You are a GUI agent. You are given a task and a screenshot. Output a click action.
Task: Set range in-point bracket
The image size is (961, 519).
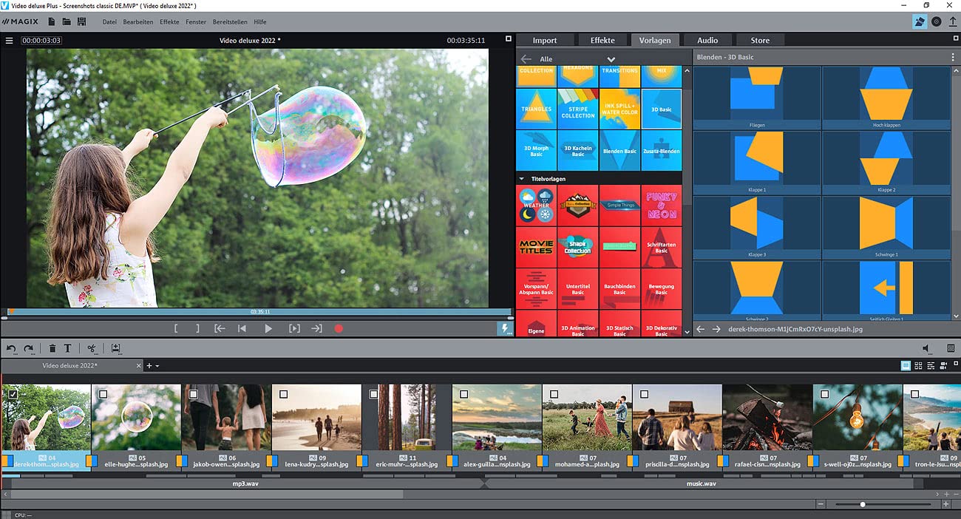pyautogui.click(x=176, y=328)
